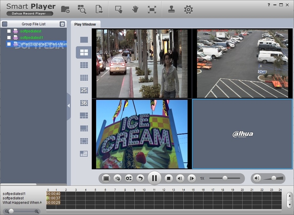The image size is (294, 215).
Task: Check the softpediatest1 file checkbox
Action: pos(9,37)
